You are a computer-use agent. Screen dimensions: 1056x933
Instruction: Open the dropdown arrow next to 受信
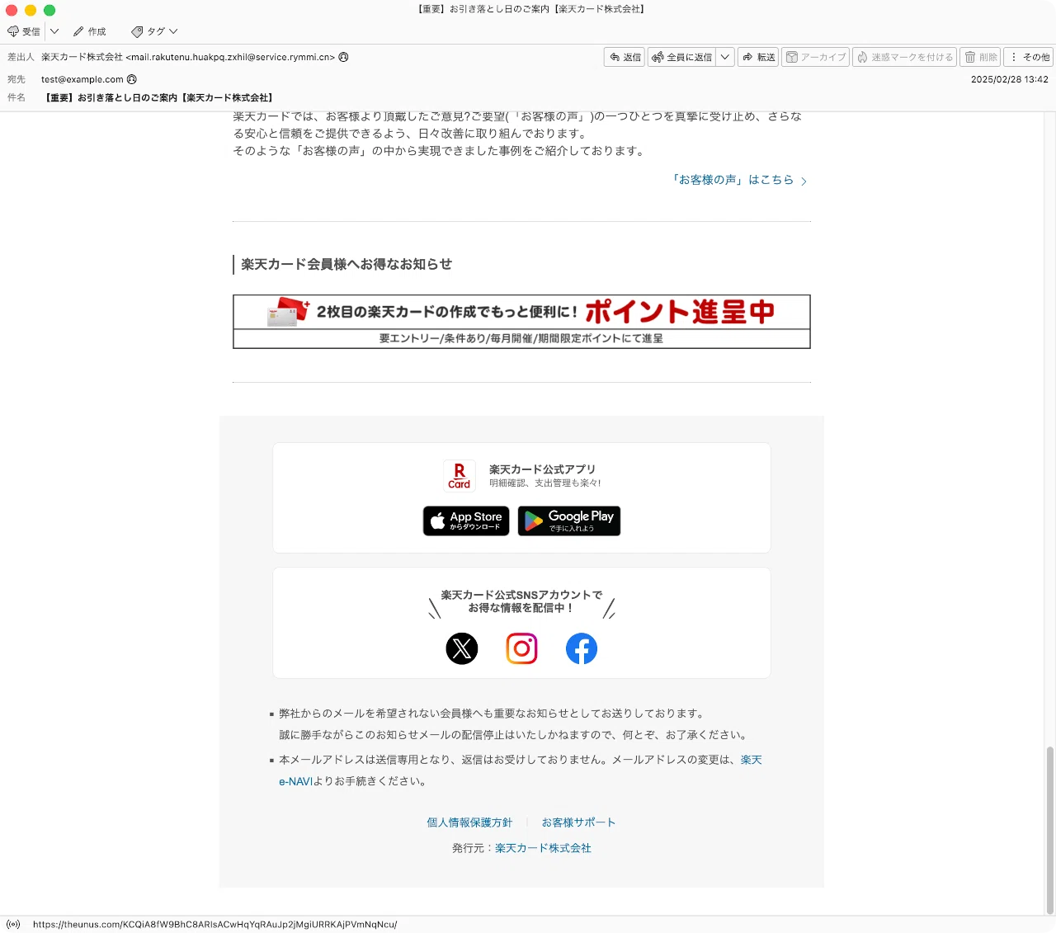[x=54, y=31]
